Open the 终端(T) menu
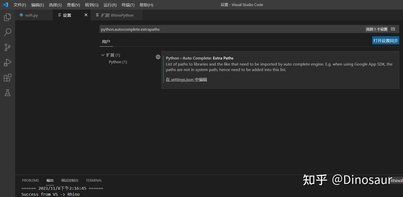403x197 pixels. coord(128,5)
